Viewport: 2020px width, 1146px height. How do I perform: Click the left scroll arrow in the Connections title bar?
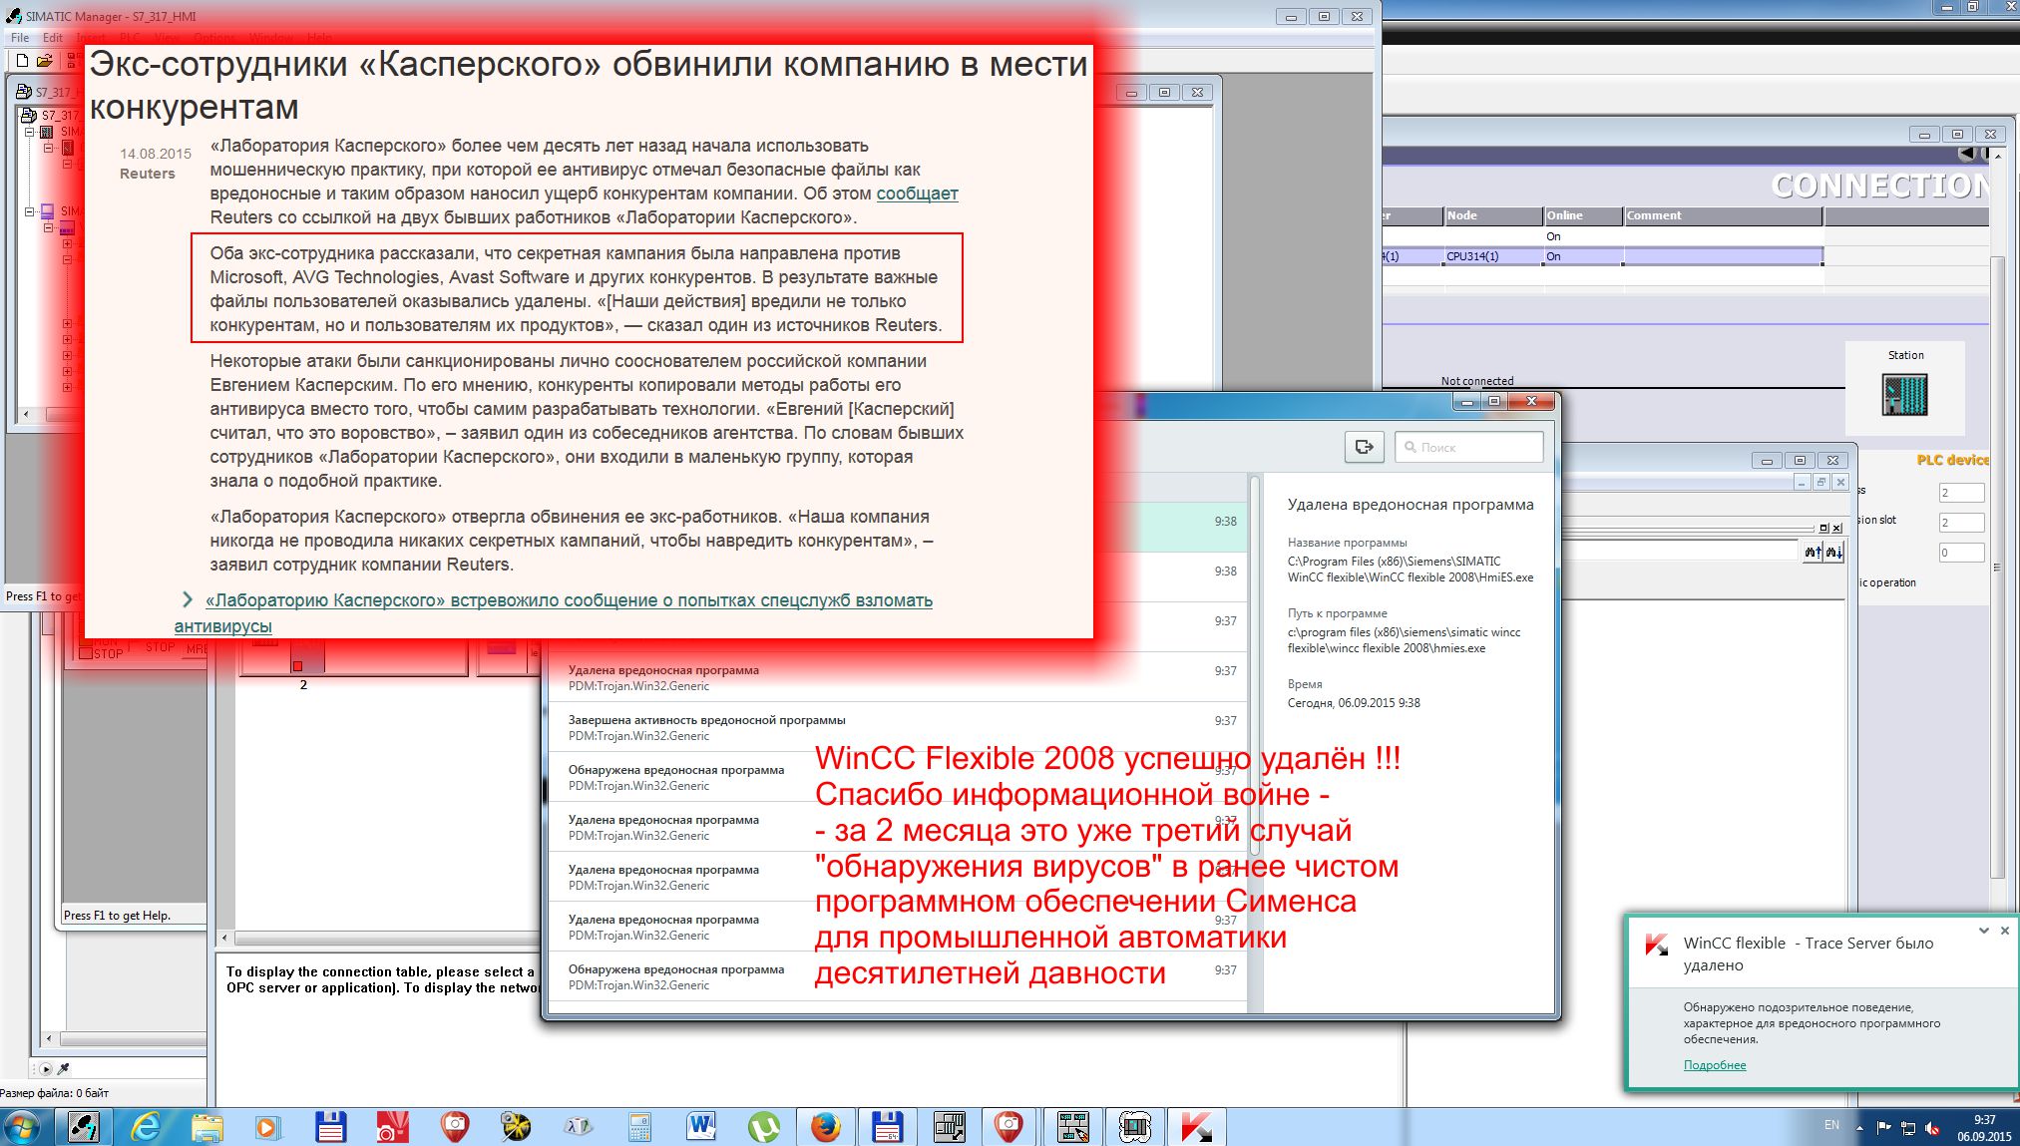tap(1965, 154)
